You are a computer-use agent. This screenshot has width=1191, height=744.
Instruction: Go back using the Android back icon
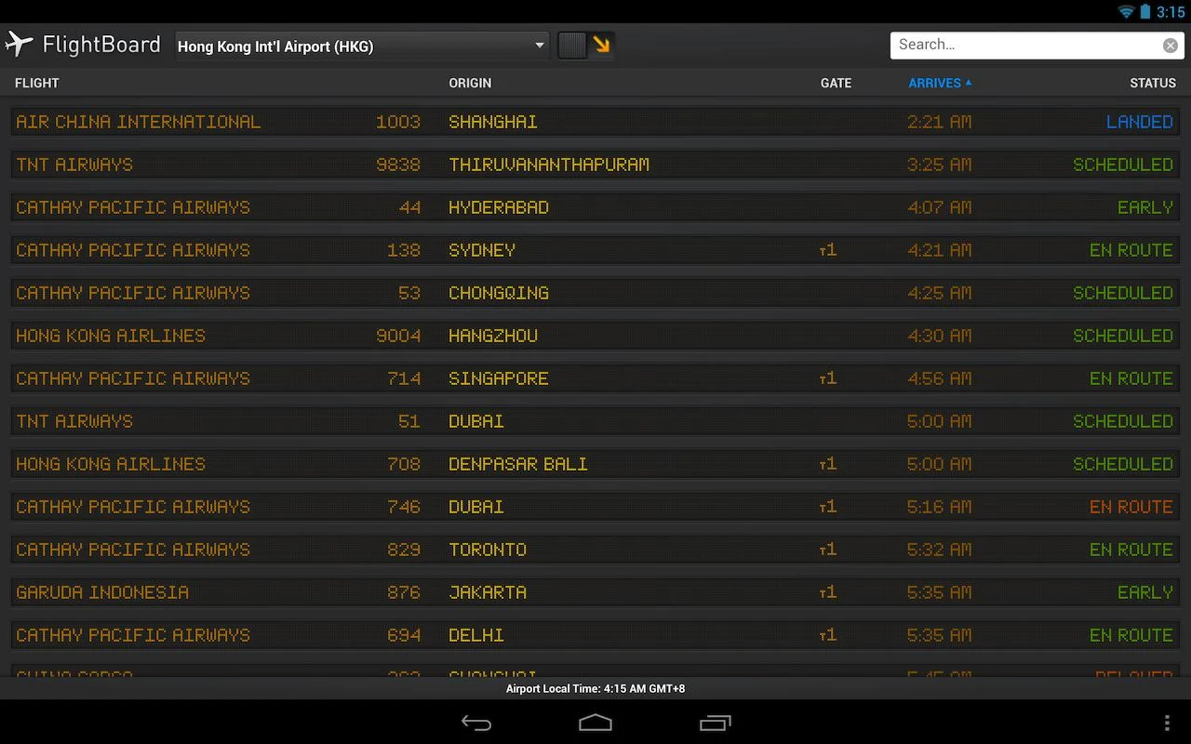point(476,723)
